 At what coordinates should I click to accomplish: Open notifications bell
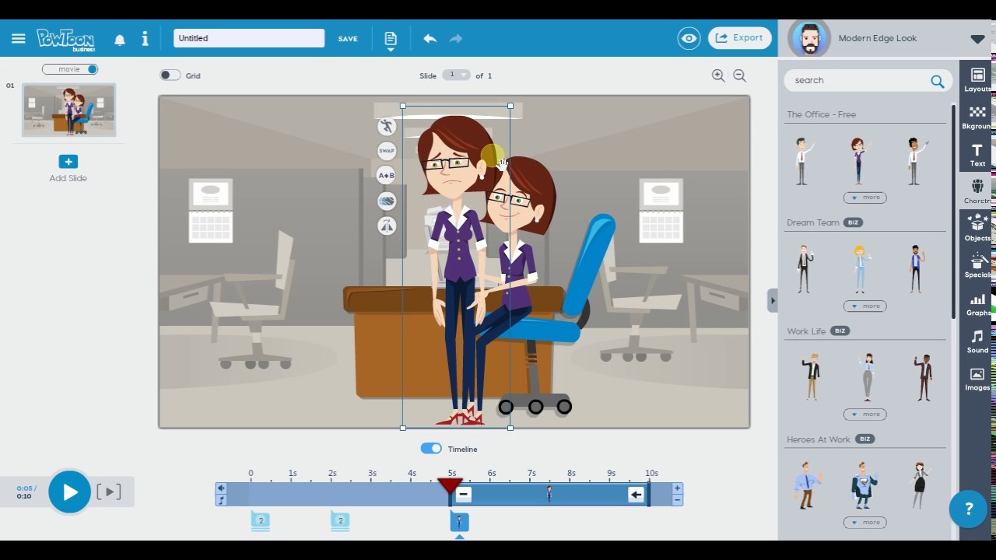(120, 40)
